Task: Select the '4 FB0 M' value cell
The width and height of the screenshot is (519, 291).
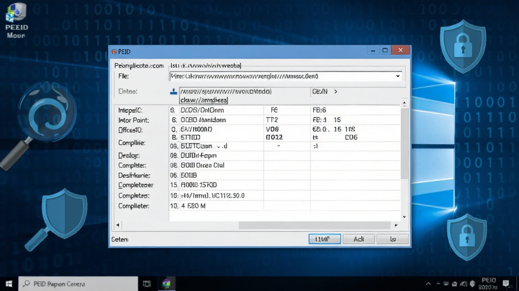Action: tap(193, 206)
